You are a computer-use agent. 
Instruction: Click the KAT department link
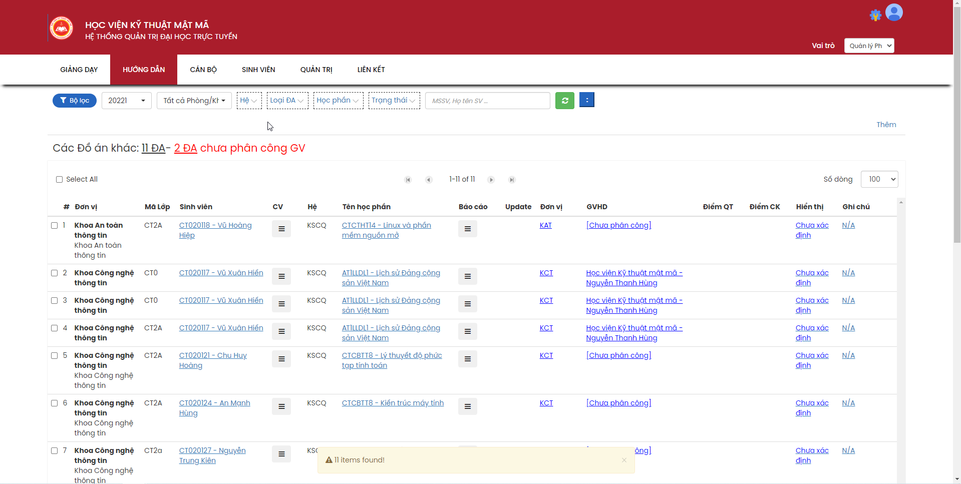pyautogui.click(x=545, y=226)
